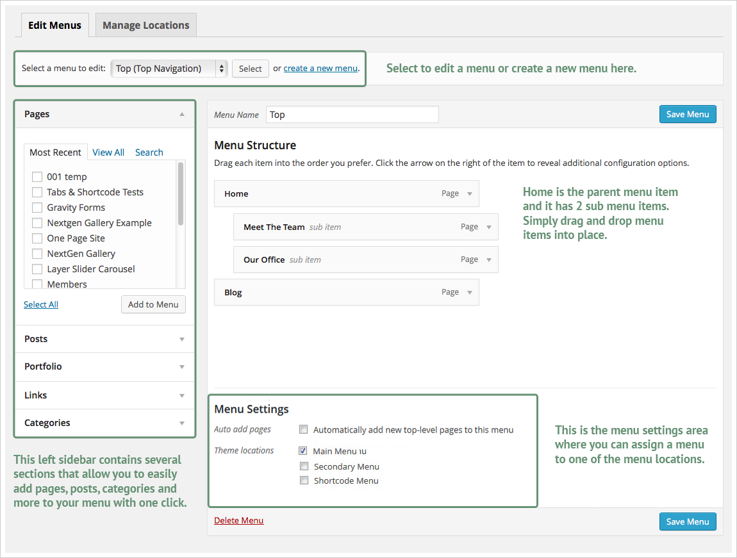Collapse the Pages panel arrow

(182, 114)
